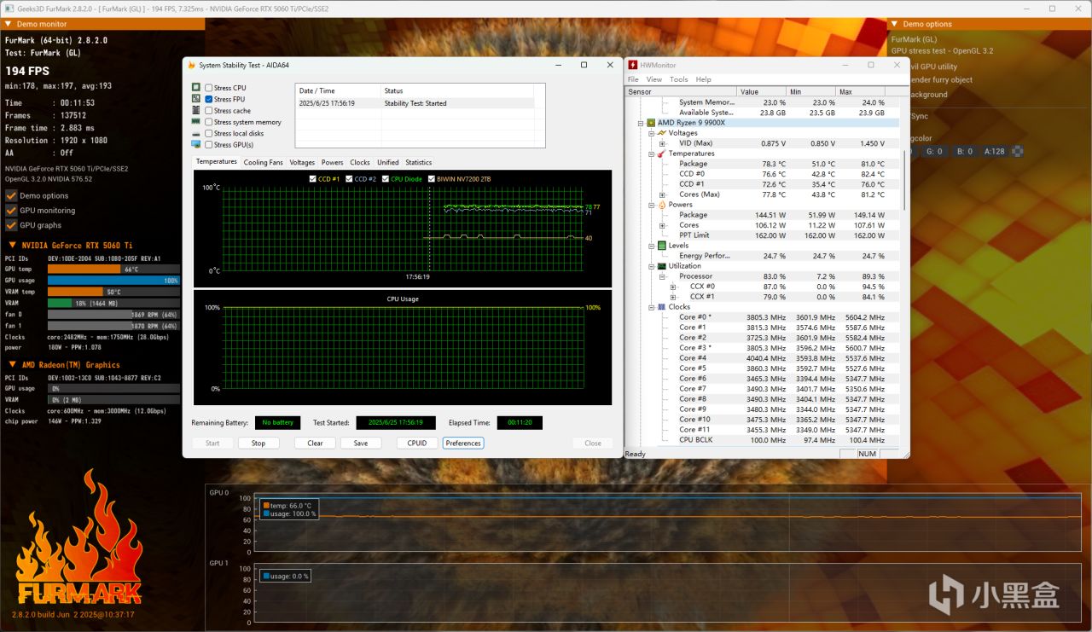This screenshot has width=1092, height=632.
Task: Click the green Levels icon in HWMonitor
Action: (x=661, y=246)
